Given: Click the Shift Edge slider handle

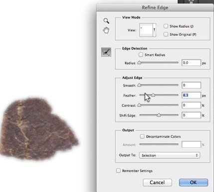Looking at the screenshot, I should tap(159, 115).
